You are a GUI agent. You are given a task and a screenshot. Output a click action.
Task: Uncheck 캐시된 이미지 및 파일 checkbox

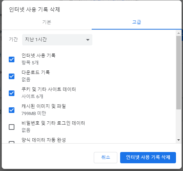[12, 110]
